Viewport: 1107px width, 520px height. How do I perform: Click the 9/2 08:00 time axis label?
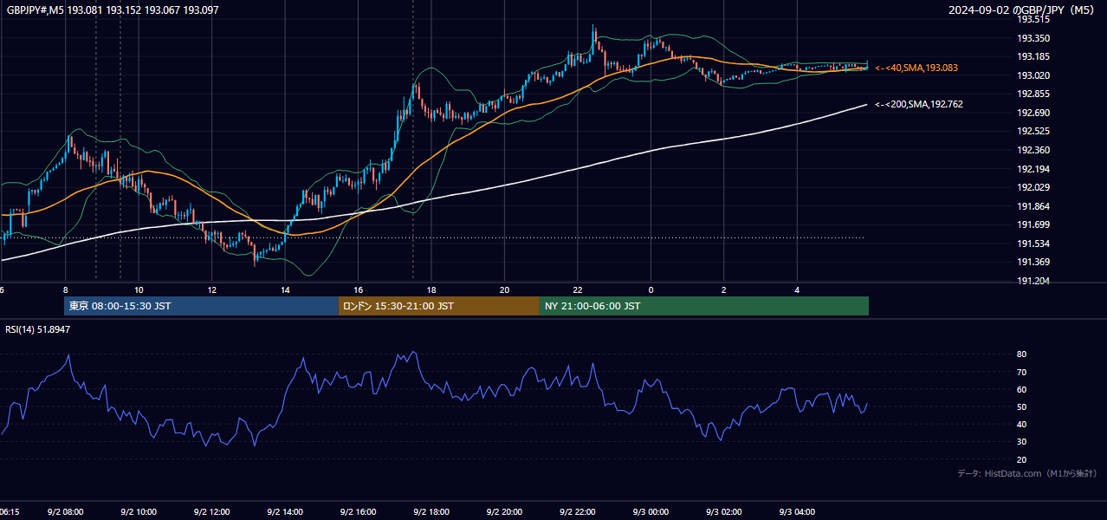click(x=65, y=512)
